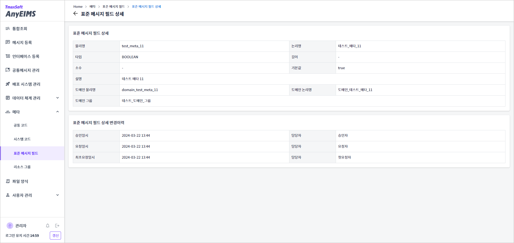This screenshot has height=243, width=514.
Task: Open the notifications bell icon
Action: pos(48,226)
